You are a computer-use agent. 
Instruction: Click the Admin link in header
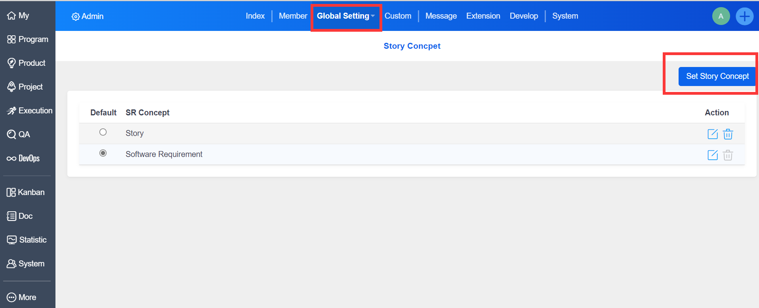pyautogui.click(x=88, y=16)
